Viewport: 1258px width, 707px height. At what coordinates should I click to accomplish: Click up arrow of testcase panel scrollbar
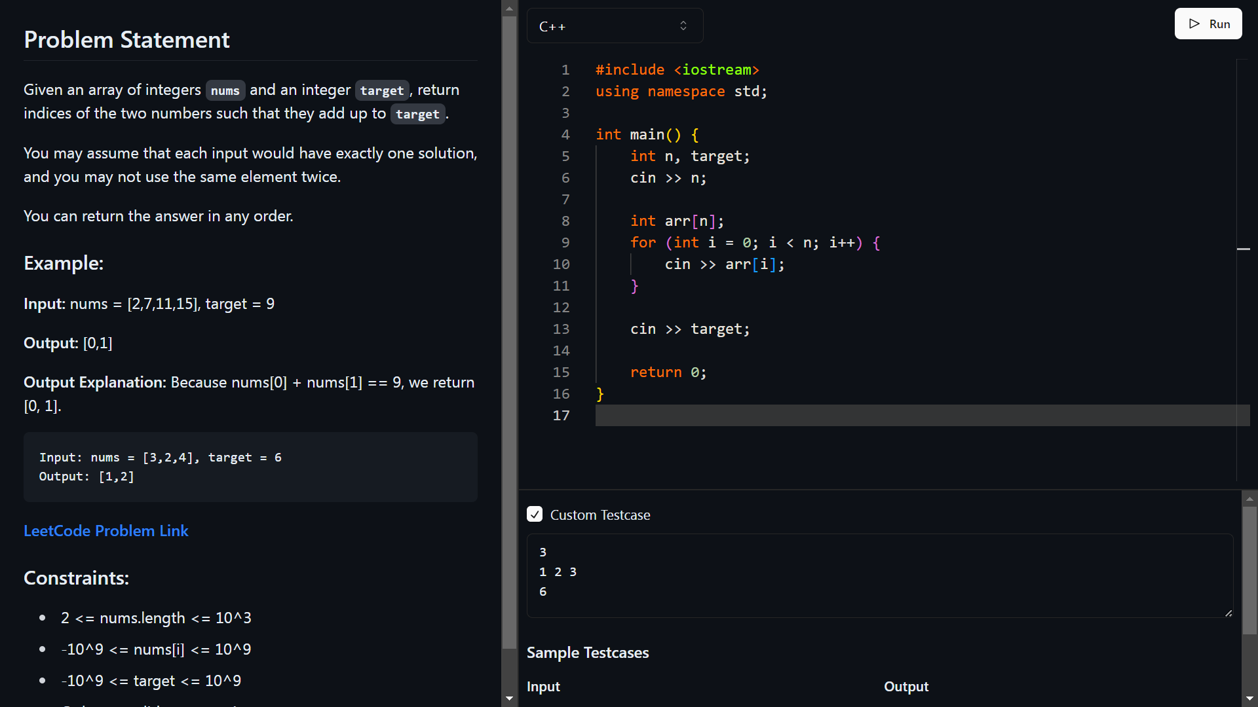coord(1249,499)
